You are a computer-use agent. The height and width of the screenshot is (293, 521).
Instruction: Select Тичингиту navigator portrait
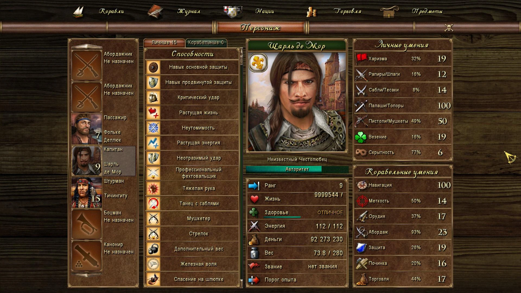point(87,193)
